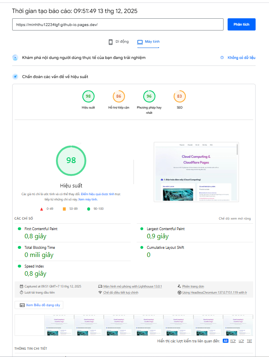This screenshot has height=357, width=269.
Task: Click the calendar icon beside Captured timestamp
Action: 22,286
